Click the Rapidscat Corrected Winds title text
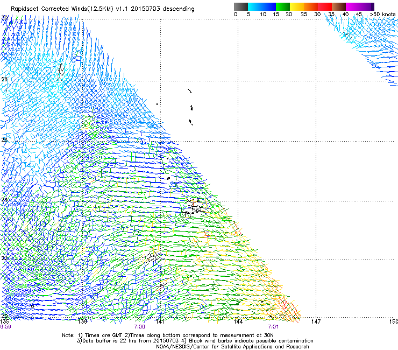This screenshot has width=398, height=350. [x=103, y=9]
